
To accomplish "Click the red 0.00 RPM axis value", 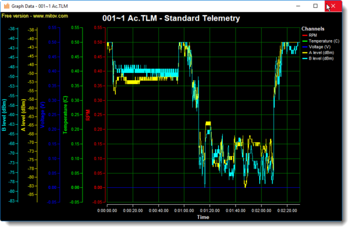I will tap(98, 188).
